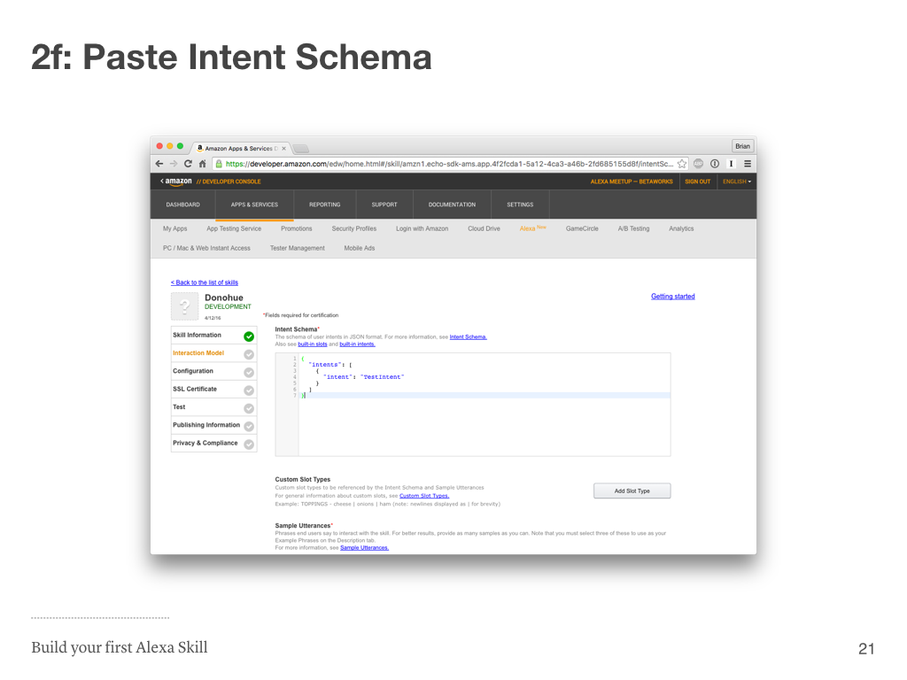Click the Intent Schema documentation link
The image size is (907, 680).
click(x=468, y=337)
